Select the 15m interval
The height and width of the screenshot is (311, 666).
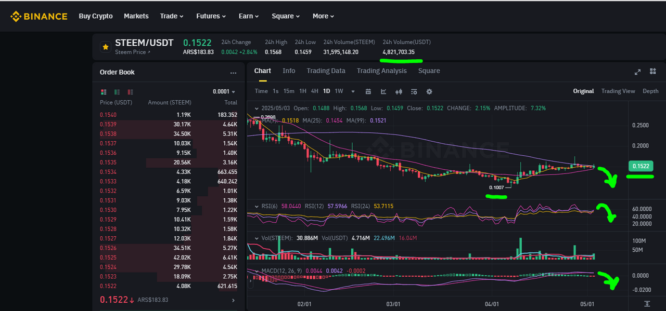pos(289,91)
